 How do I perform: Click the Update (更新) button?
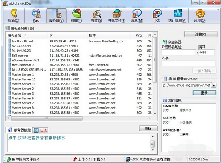click(x=204, y=92)
